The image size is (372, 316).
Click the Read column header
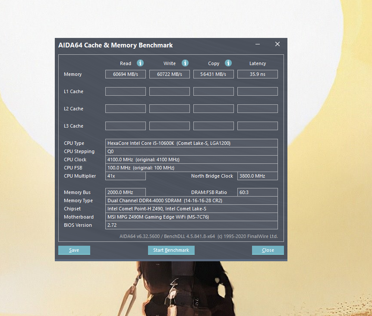pyautogui.click(x=126, y=63)
